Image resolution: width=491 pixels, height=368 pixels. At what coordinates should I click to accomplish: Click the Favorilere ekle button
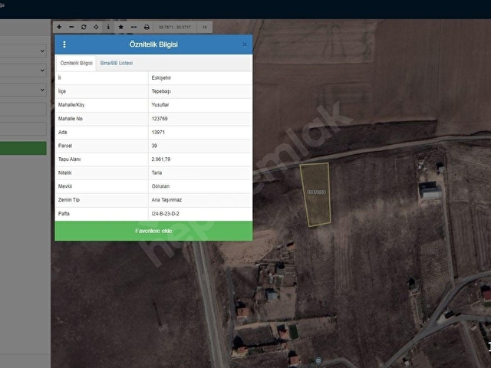[153, 231]
